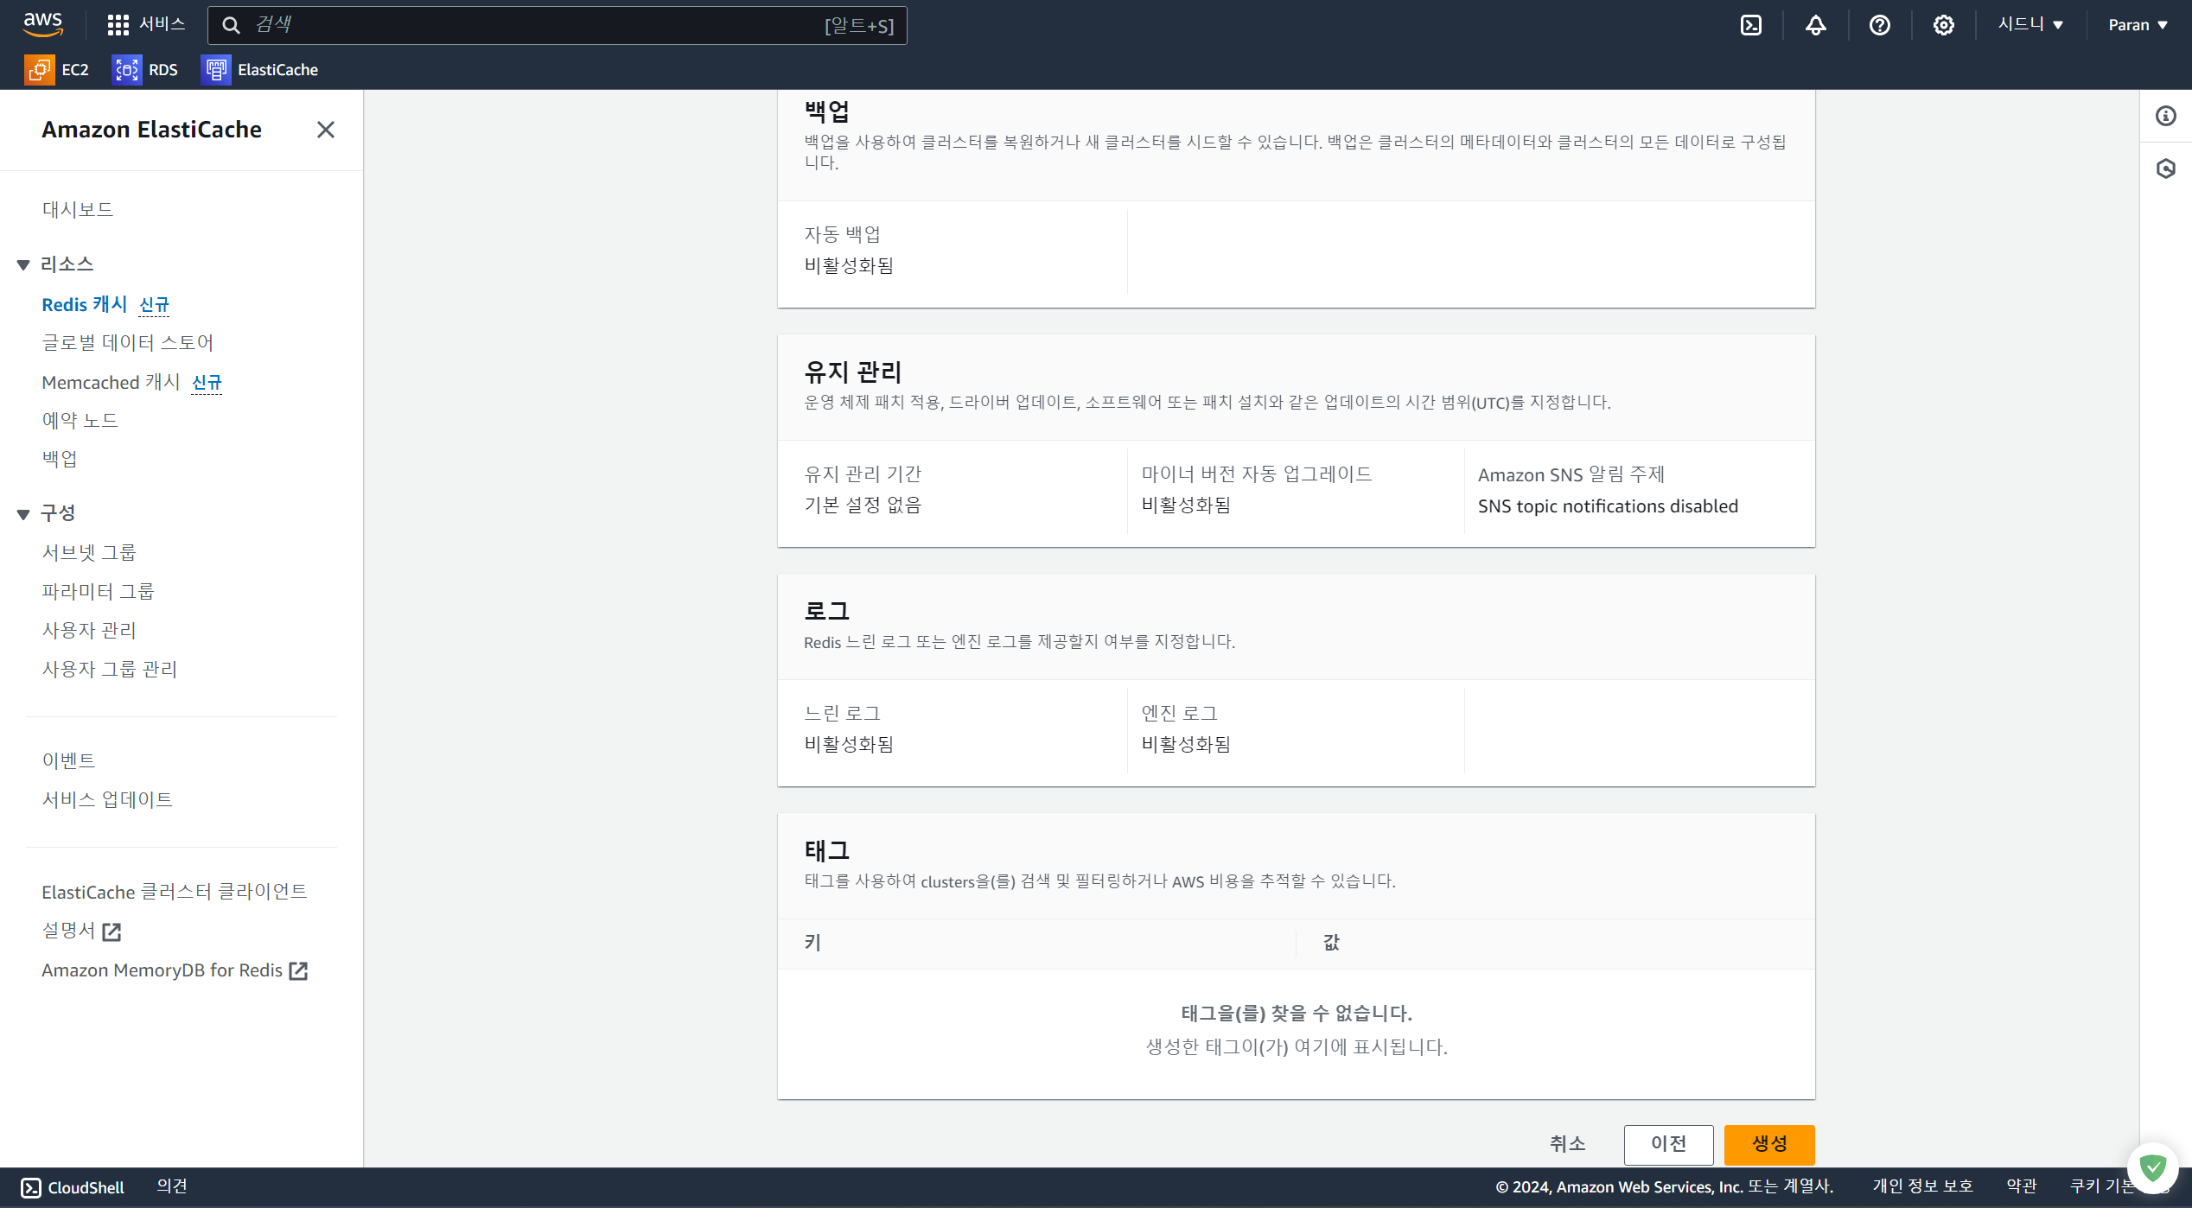Click 신규 badge next to Memcached 캐시

coord(207,383)
